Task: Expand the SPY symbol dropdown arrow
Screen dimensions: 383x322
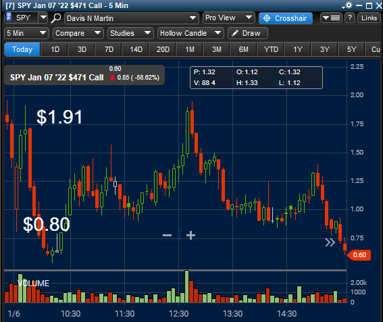Action: 43,18
